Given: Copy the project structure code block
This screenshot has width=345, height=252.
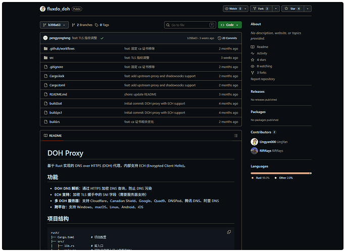Looking at the screenshot, I should coord(229,232).
